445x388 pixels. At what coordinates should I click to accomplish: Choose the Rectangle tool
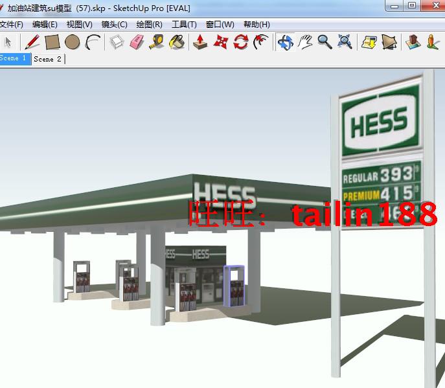point(52,42)
